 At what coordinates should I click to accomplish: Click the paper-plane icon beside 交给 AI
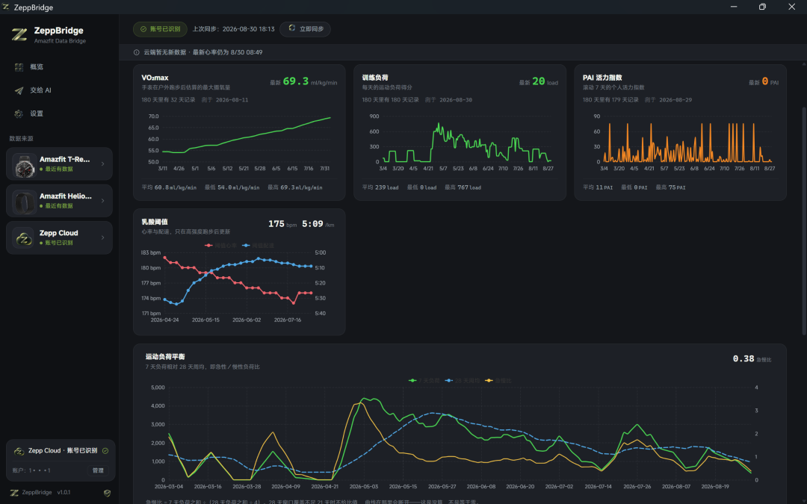[x=19, y=90]
